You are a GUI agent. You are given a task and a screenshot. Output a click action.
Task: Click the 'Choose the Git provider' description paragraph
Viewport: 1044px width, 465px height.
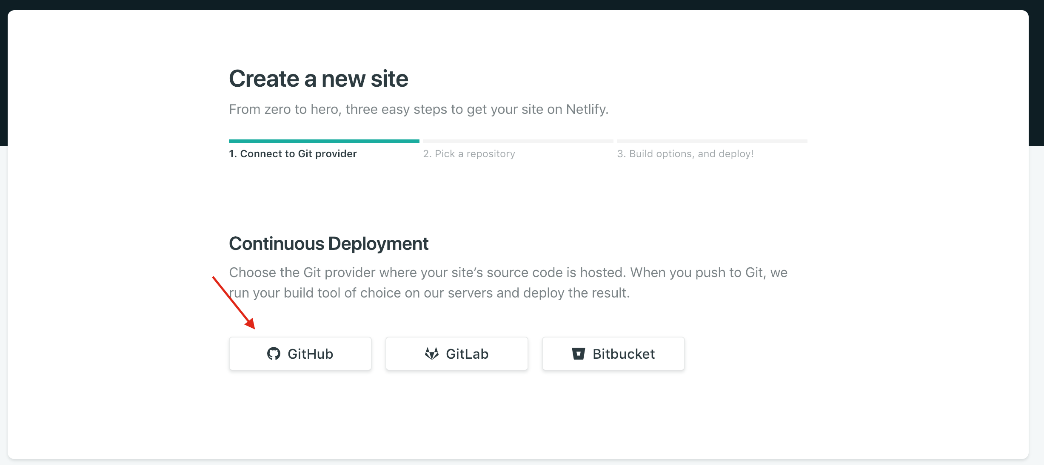pyautogui.click(x=508, y=283)
